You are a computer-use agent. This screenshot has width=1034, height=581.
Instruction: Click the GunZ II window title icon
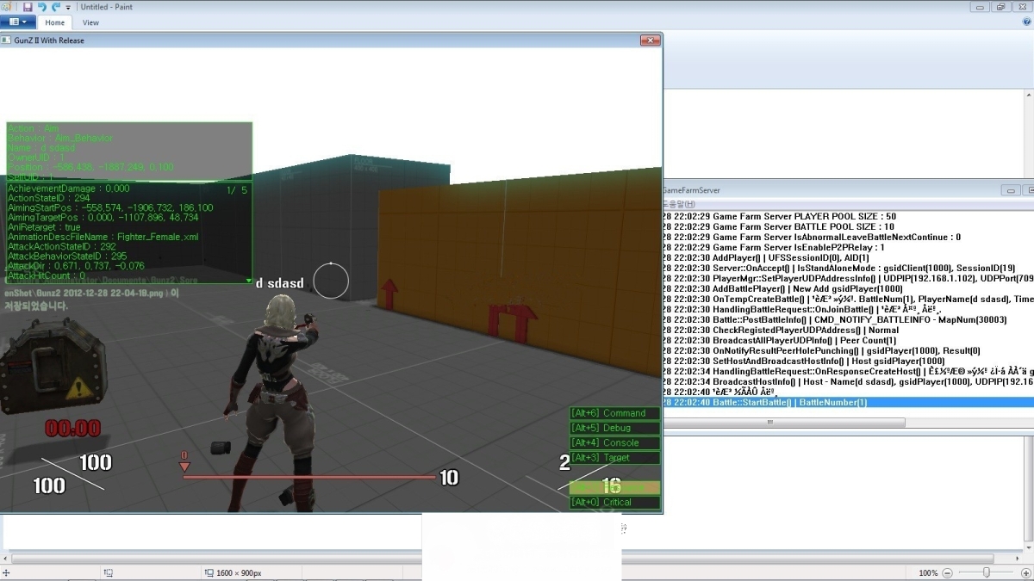coord(5,40)
